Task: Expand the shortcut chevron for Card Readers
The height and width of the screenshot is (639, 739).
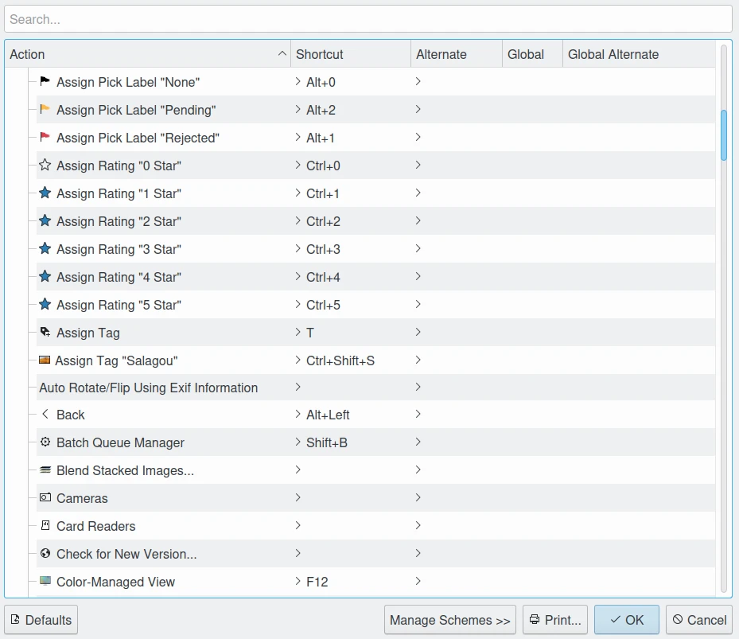Action: 298,525
